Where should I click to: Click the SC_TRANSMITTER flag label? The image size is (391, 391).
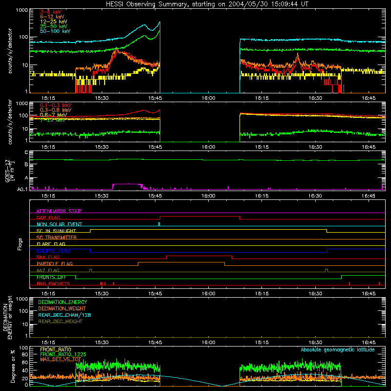57,238
